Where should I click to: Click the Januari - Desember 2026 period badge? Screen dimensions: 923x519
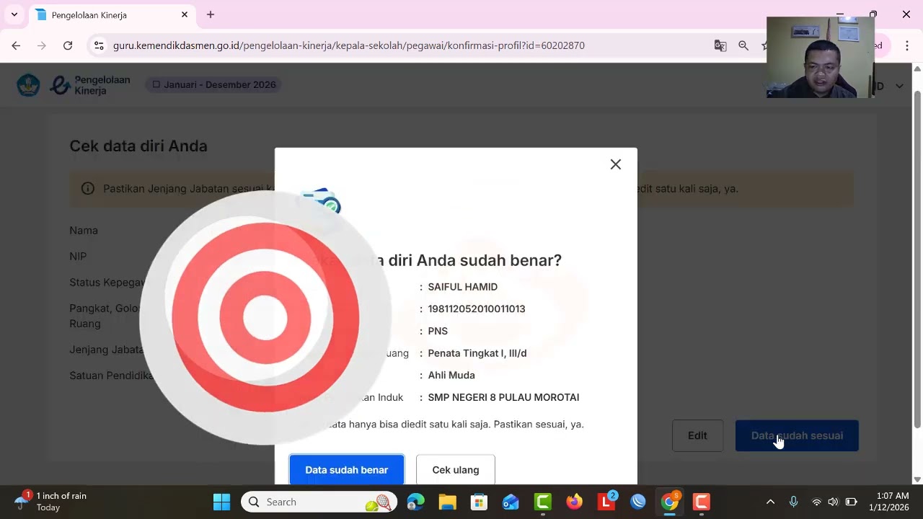tap(213, 85)
